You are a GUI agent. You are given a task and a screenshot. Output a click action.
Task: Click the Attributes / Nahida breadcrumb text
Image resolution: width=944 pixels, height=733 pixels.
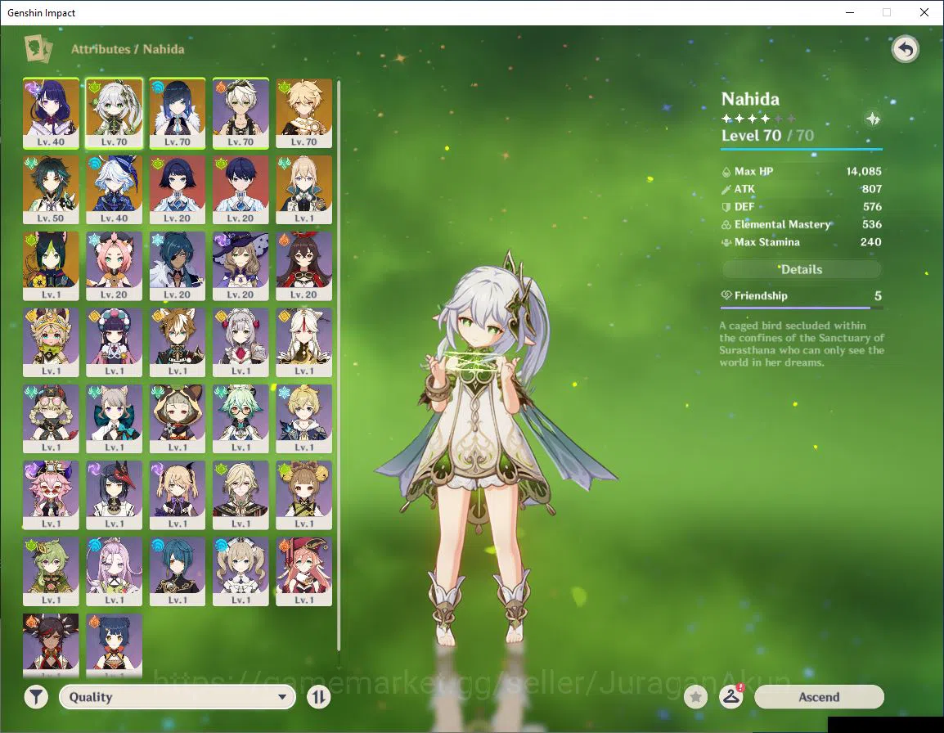[x=128, y=49]
